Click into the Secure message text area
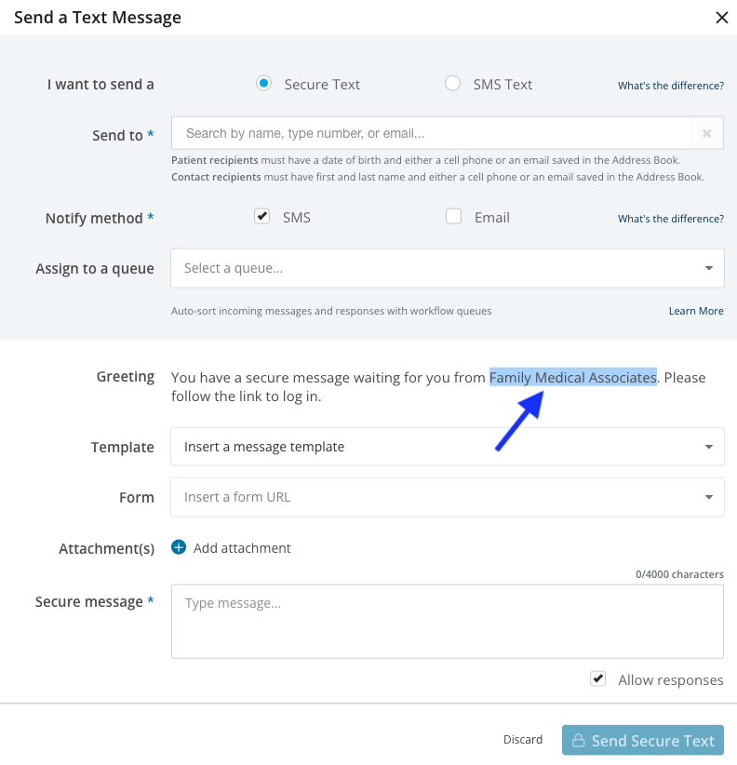The image size is (737, 765). (x=447, y=622)
